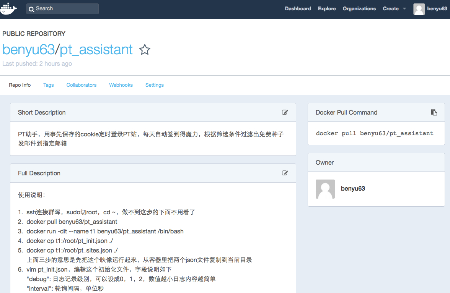The width and height of the screenshot is (450, 293).
Task: Click the line beginning '上面三步的意思'
Action: [139, 260]
